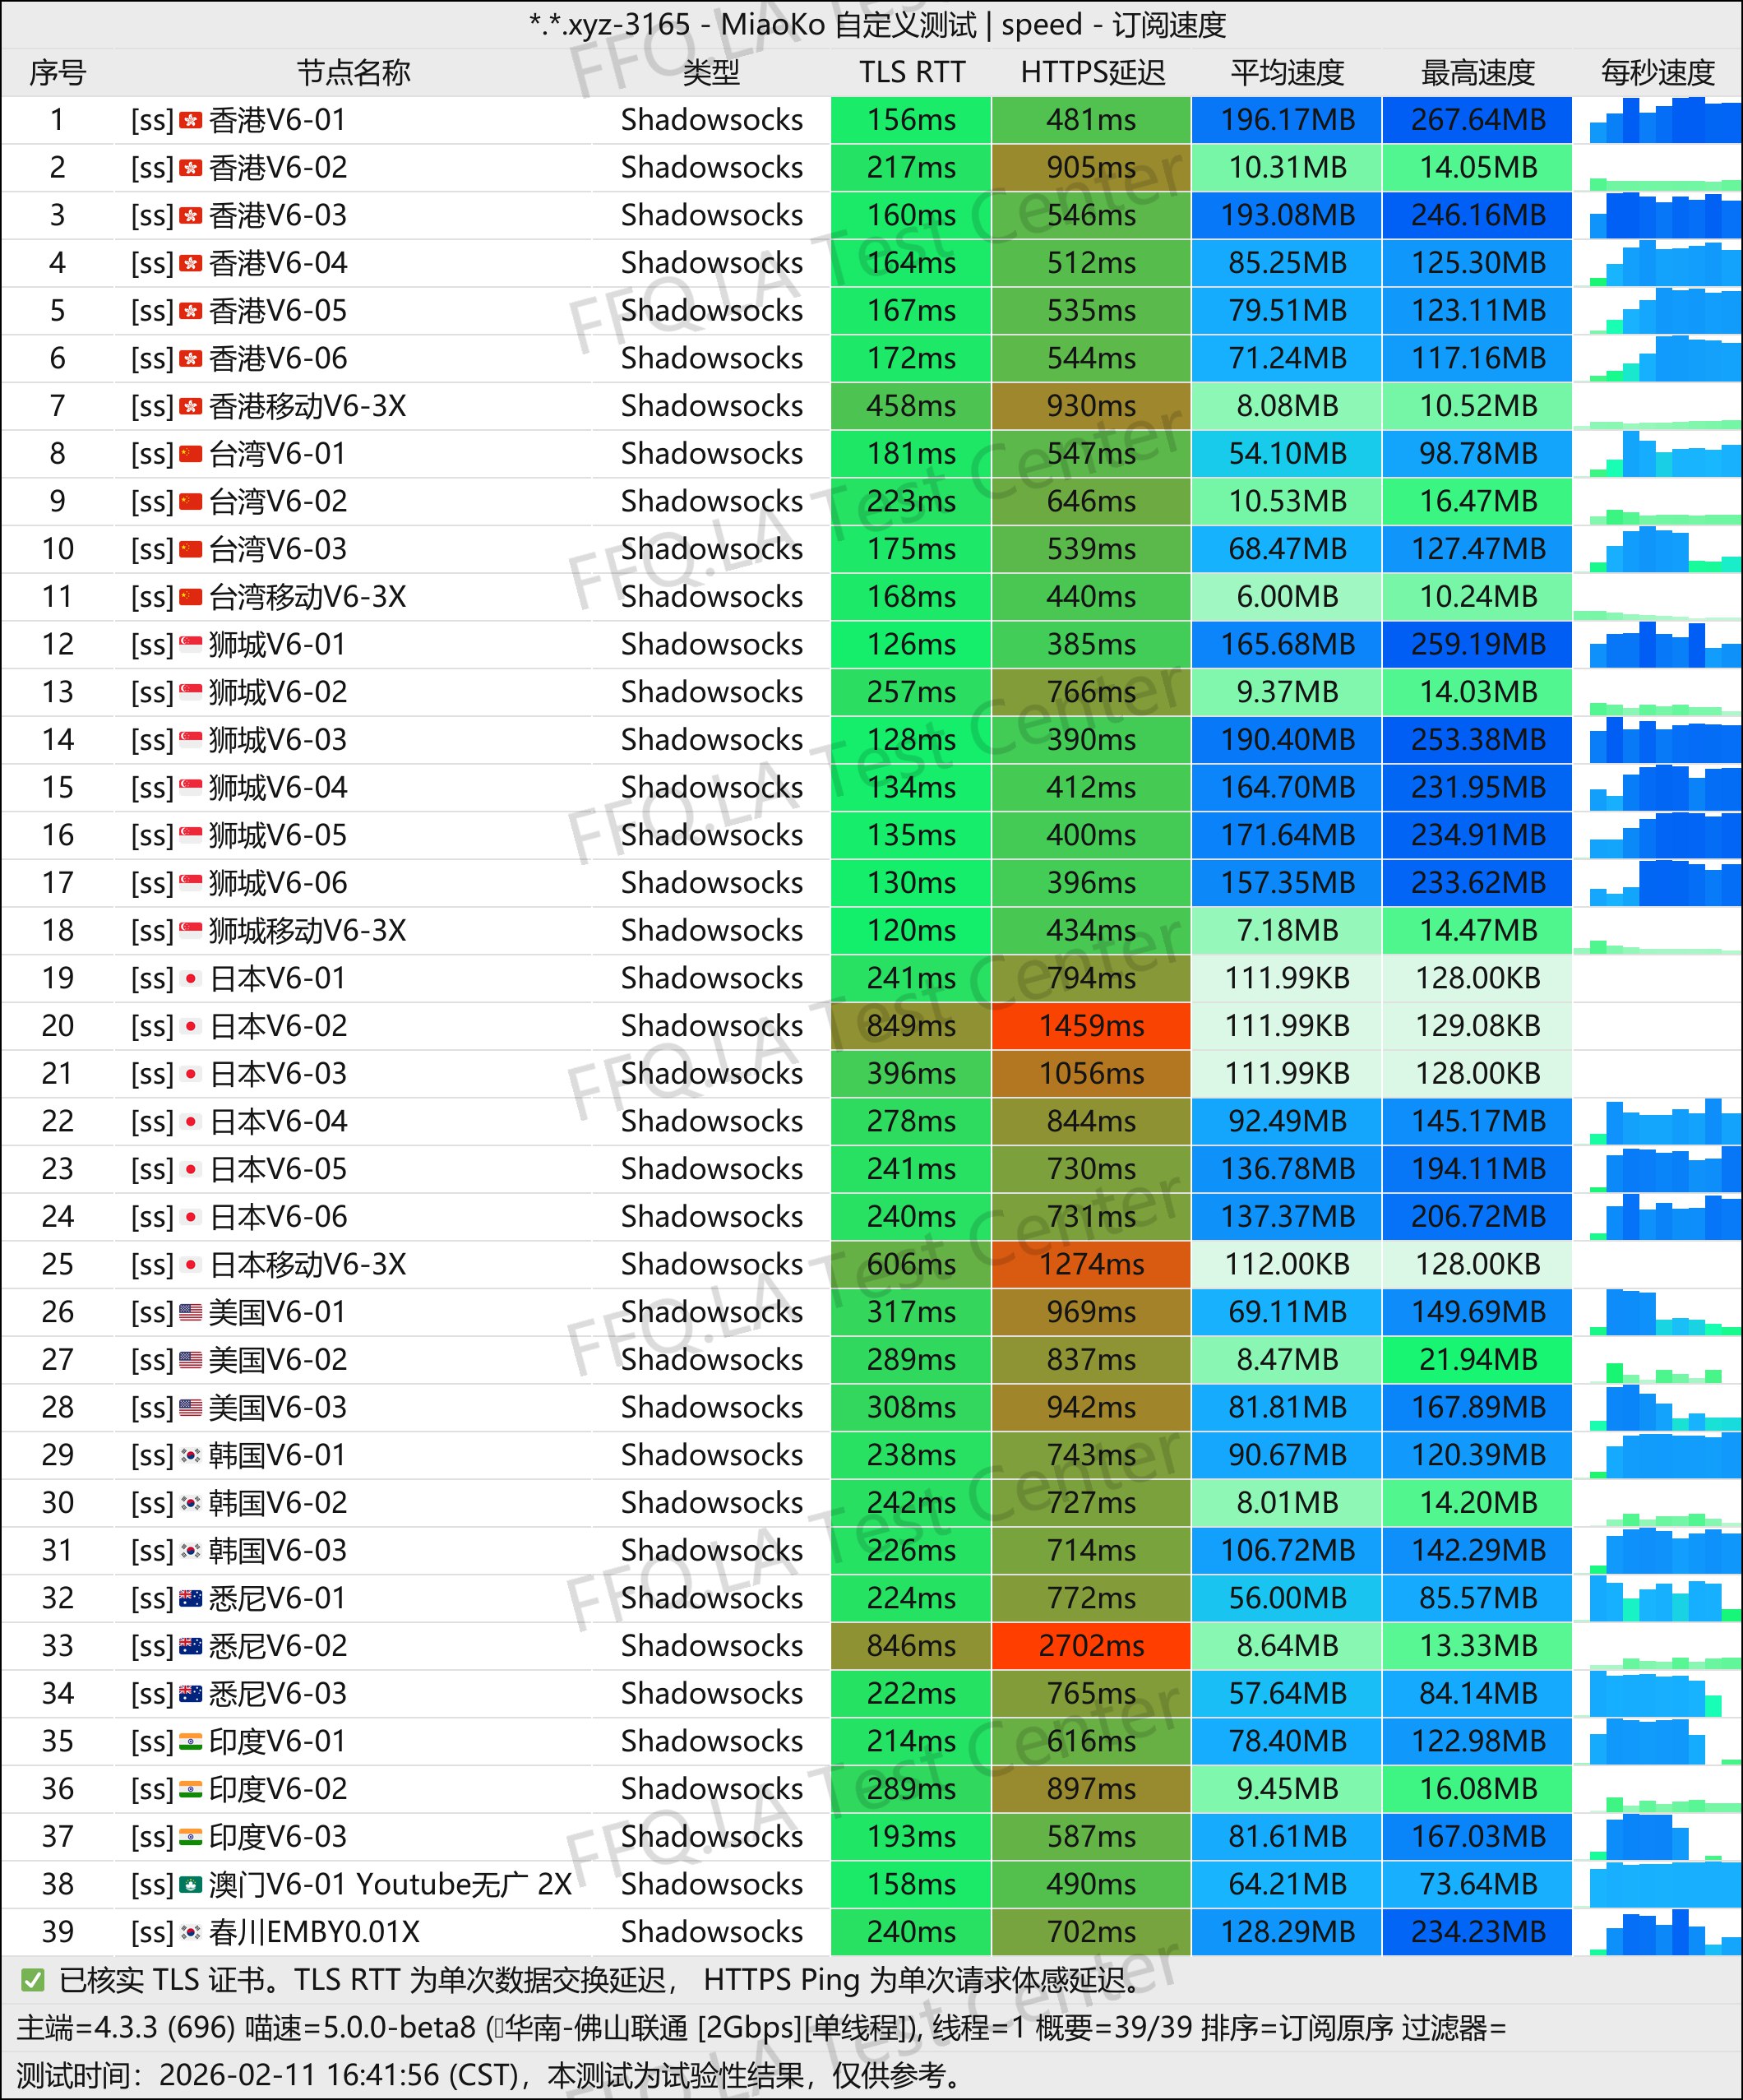Click the 平均速度 column header
Viewport: 1743px width, 2100px height.
click(1288, 72)
